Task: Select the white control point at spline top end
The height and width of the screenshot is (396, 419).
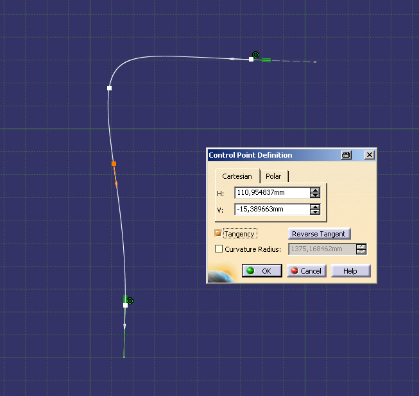Action: click(251, 59)
